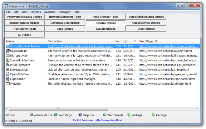The image size is (206, 129).
Task: Select the InsideClipboard row name
Action: point(20,65)
